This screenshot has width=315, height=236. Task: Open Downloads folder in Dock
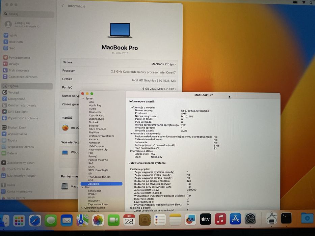[307, 218]
